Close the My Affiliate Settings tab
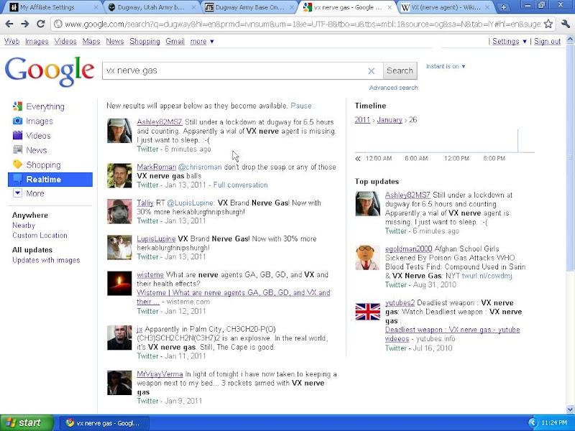Viewport: 575px width, 431px height. pyautogui.click(x=96, y=7)
